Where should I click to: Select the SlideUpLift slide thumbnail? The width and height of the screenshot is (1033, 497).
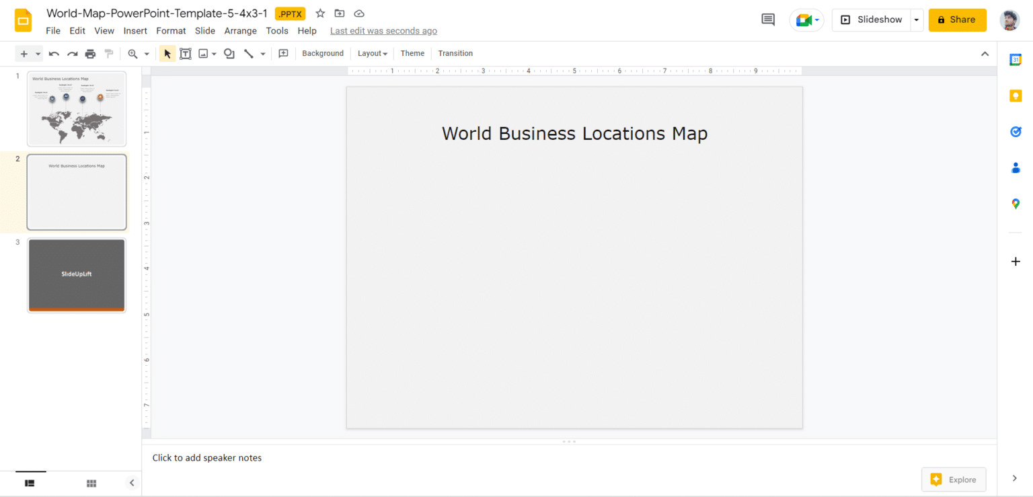(x=76, y=275)
